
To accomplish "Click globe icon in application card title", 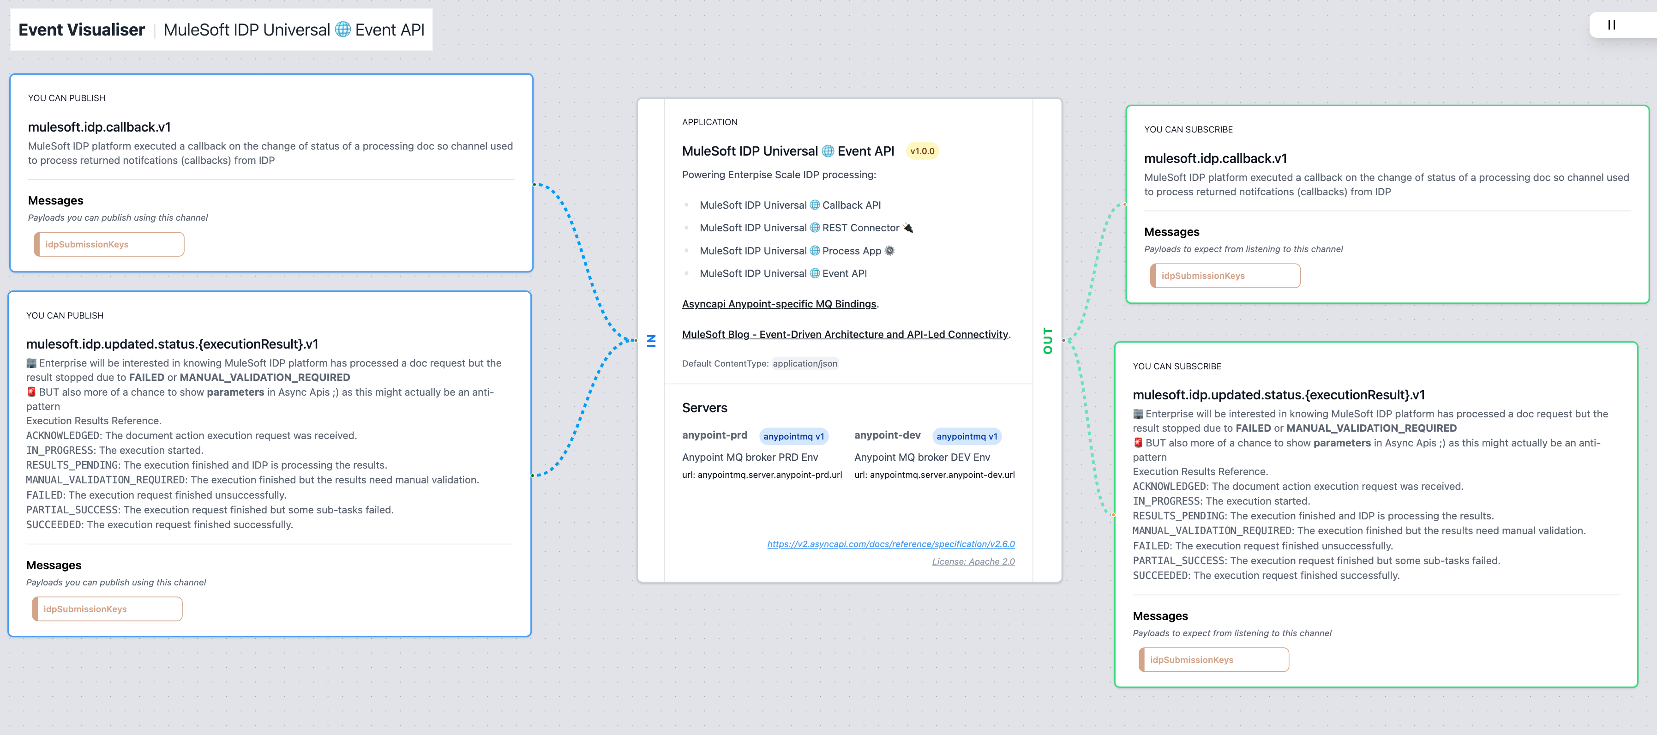I will (828, 151).
